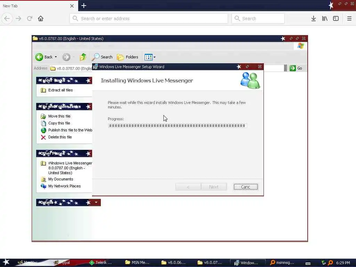Expand the Details panel
The image size is (356, 267).
coord(96,202)
